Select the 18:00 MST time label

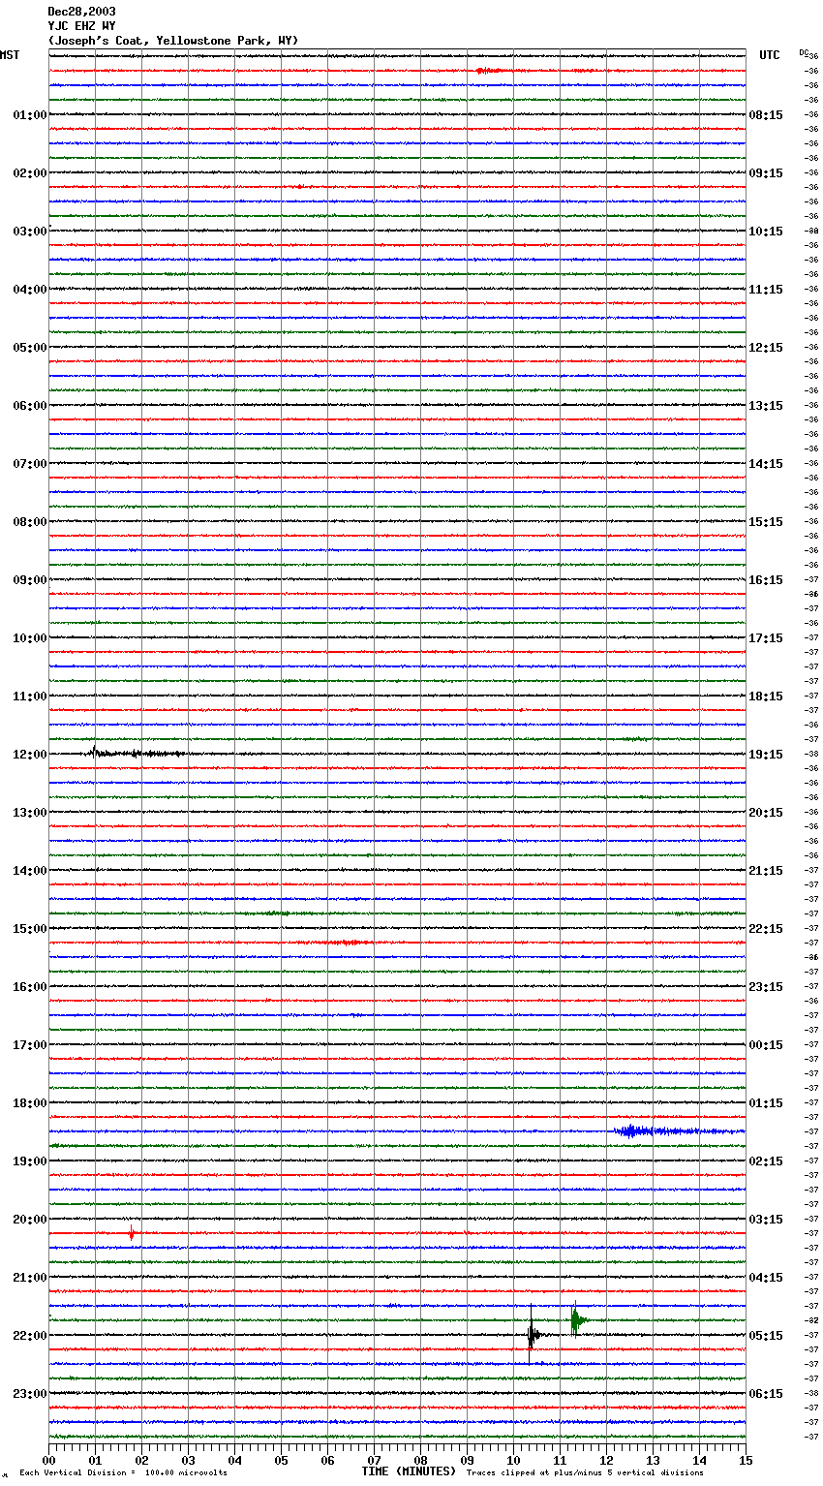point(30,1103)
